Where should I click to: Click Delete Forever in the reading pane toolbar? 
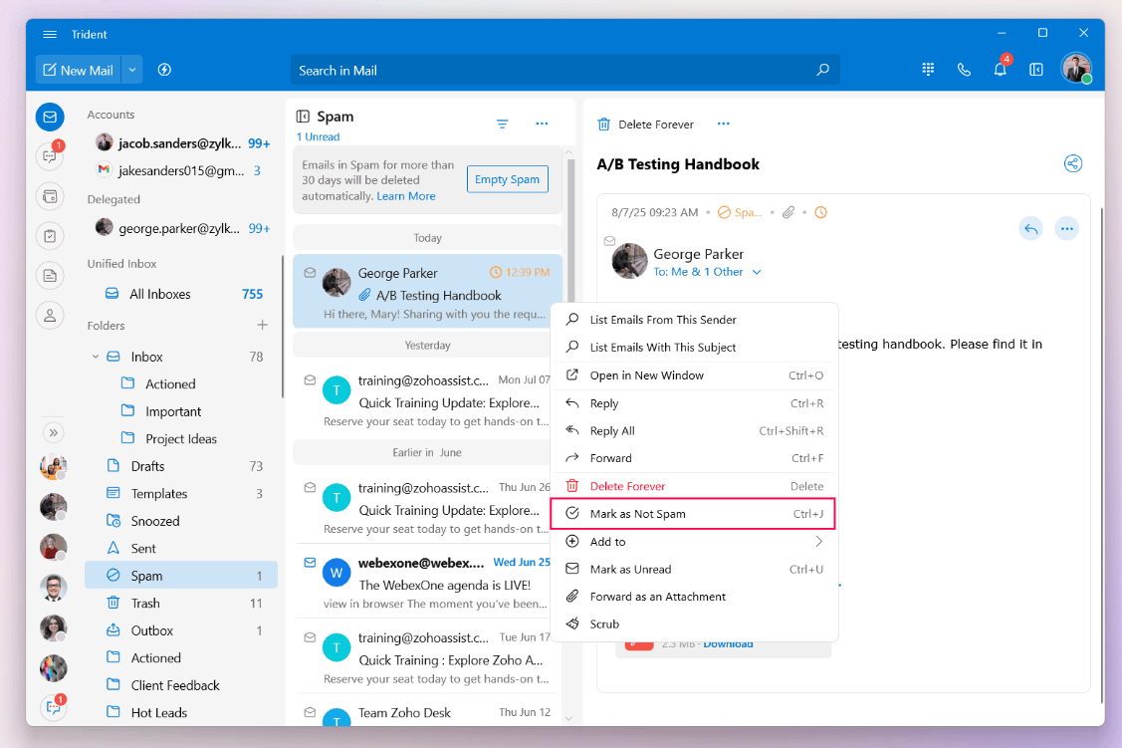click(645, 124)
